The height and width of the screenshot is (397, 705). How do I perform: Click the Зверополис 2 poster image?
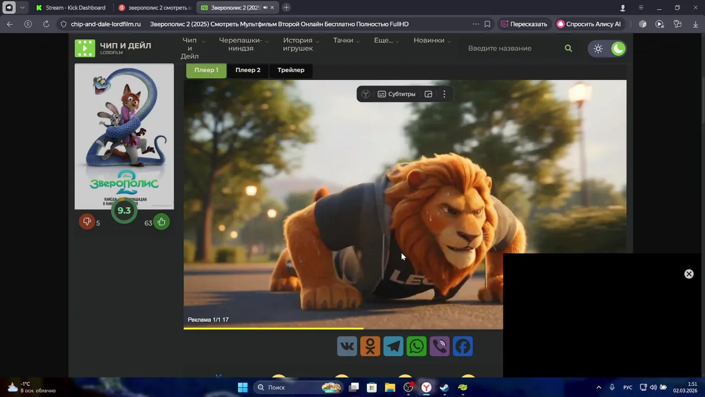tap(124, 136)
